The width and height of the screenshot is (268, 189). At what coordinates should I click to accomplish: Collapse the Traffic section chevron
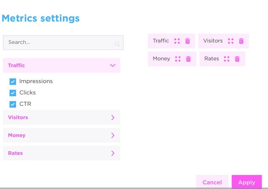(x=113, y=66)
